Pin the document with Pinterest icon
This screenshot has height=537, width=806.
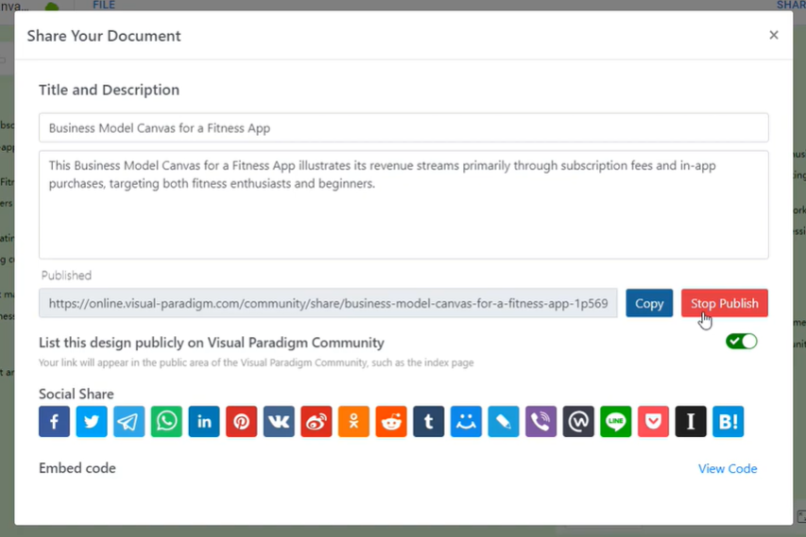pyautogui.click(x=241, y=421)
